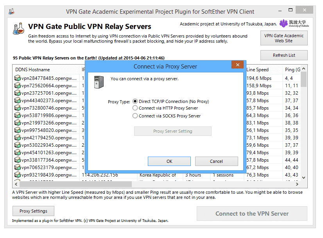Sort servers by Ping column header

(292, 70)
